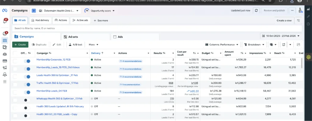This screenshot has height=121, width=312.
Task: Click the Meta logo in the sidebar
Action: [5, 11]
